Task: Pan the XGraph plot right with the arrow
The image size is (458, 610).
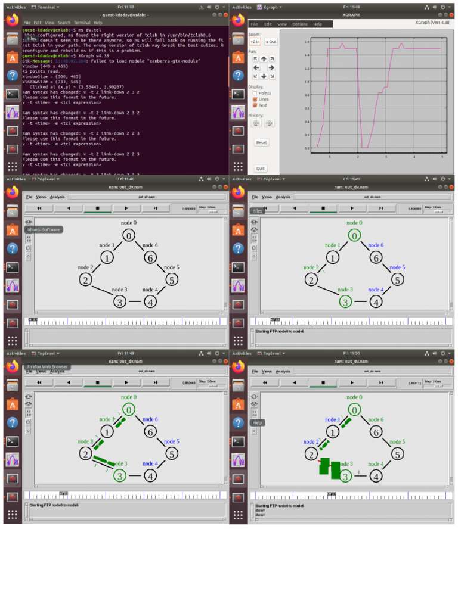Action: (x=271, y=68)
